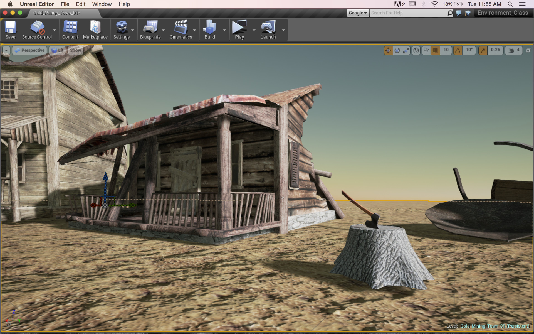Open the scale snap 0.25 dropdown
This screenshot has width=534, height=334.
(495, 50)
